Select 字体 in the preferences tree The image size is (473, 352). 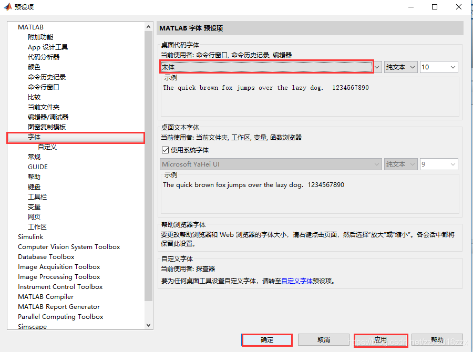pyautogui.click(x=34, y=137)
